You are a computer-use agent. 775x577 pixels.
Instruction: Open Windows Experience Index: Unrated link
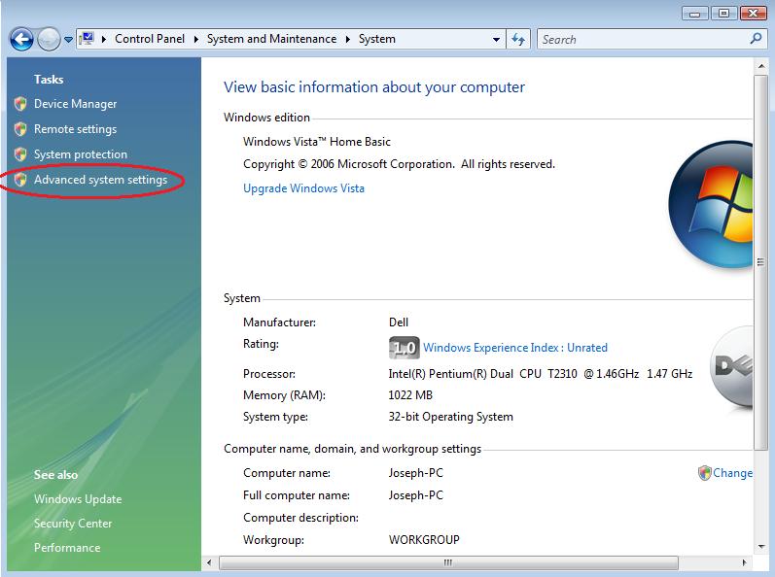click(515, 348)
